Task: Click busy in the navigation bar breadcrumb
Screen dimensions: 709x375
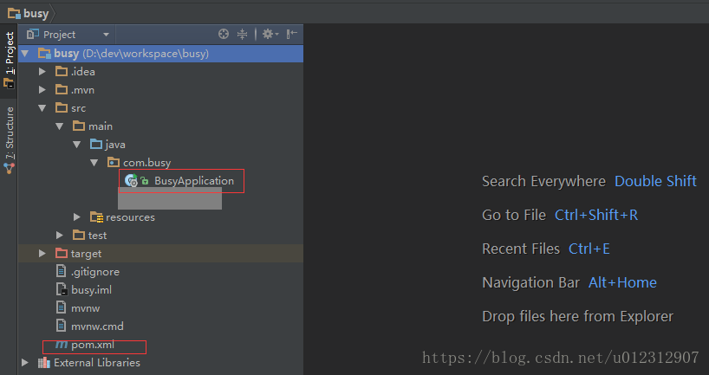Action: point(36,14)
